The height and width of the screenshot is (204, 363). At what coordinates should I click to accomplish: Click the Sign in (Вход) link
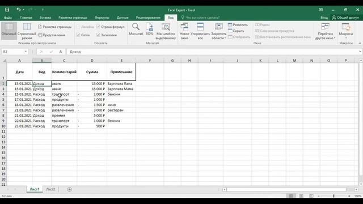324,18
